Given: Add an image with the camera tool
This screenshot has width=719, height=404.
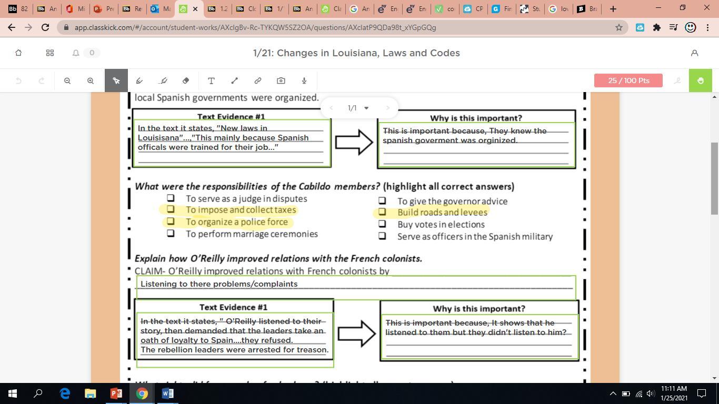Looking at the screenshot, I should (x=281, y=80).
